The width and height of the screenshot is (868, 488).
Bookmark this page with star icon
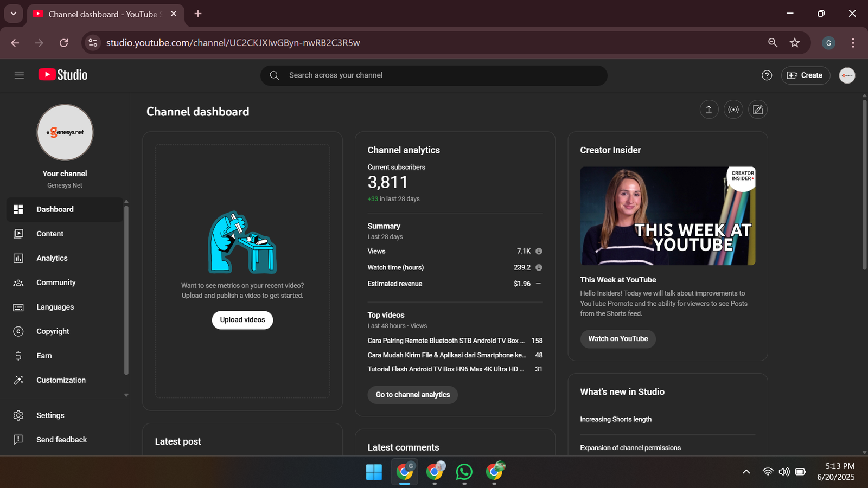tap(795, 43)
